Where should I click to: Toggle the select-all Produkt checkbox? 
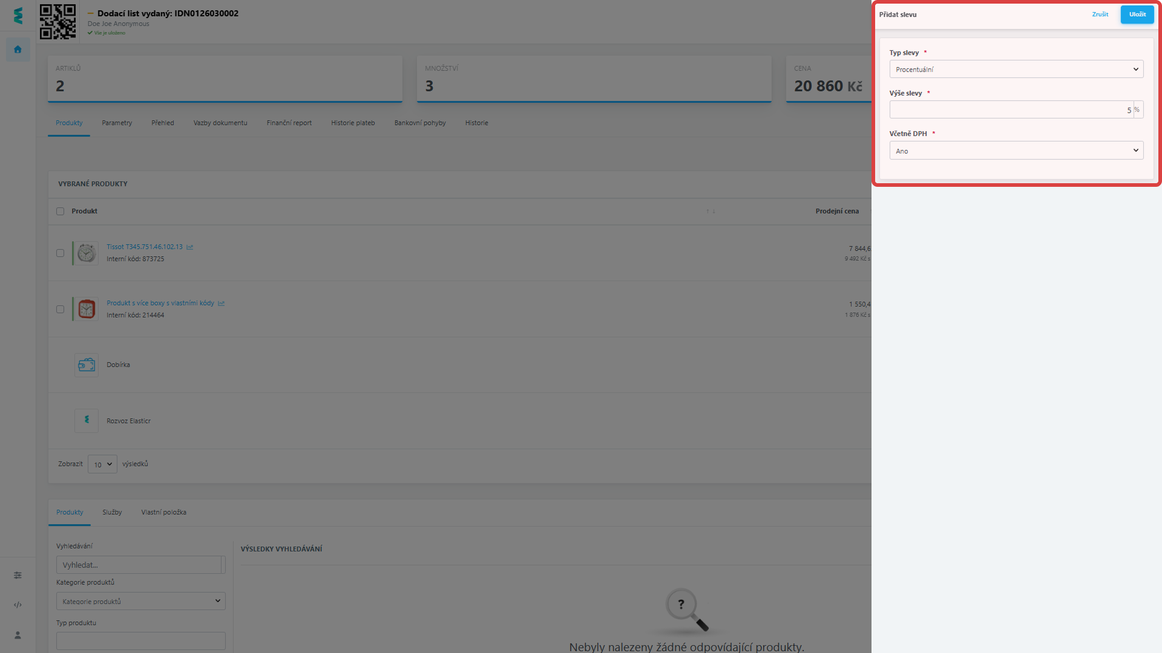(x=60, y=211)
